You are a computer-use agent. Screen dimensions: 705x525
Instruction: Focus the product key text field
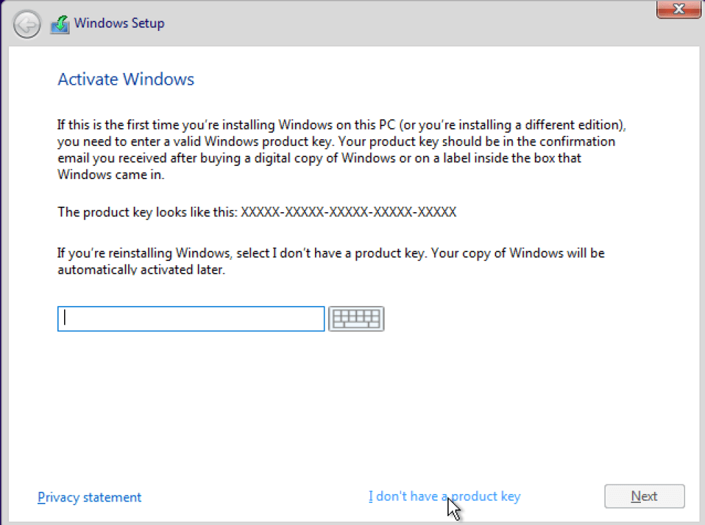coord(191,319)
